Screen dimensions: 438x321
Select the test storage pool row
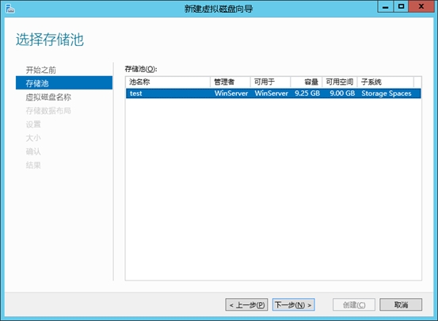point(273,94)
